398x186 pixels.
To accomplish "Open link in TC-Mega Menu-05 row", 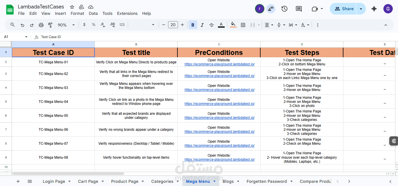I will point(219,118).
